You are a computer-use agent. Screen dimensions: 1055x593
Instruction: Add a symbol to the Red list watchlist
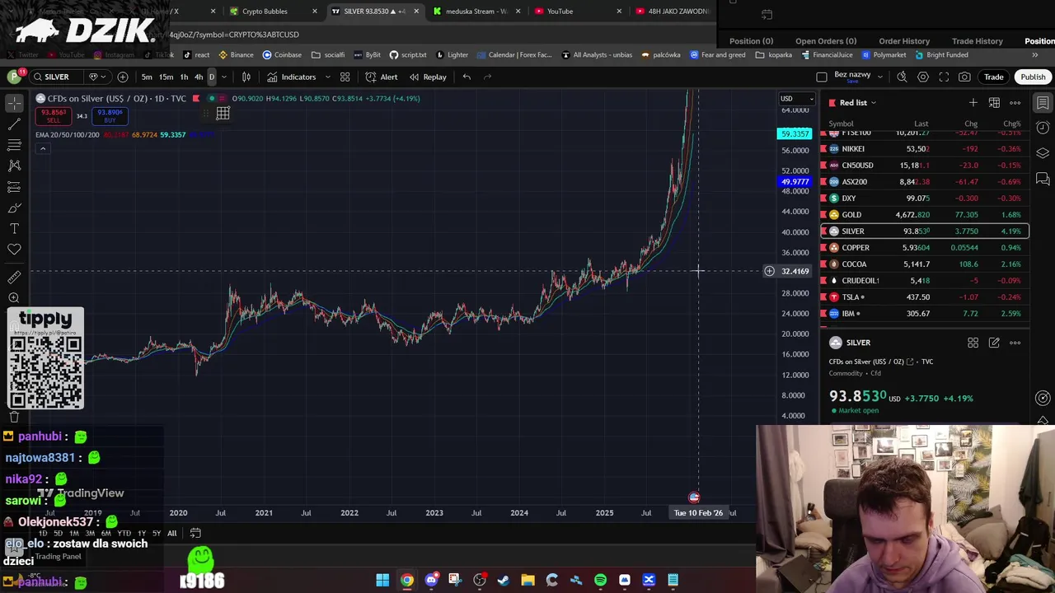coord(973,103)
